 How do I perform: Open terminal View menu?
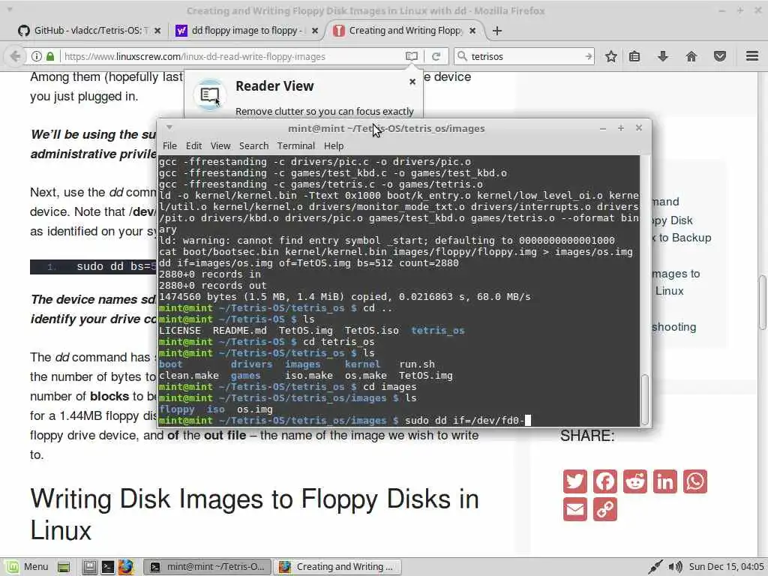point(220,146)
